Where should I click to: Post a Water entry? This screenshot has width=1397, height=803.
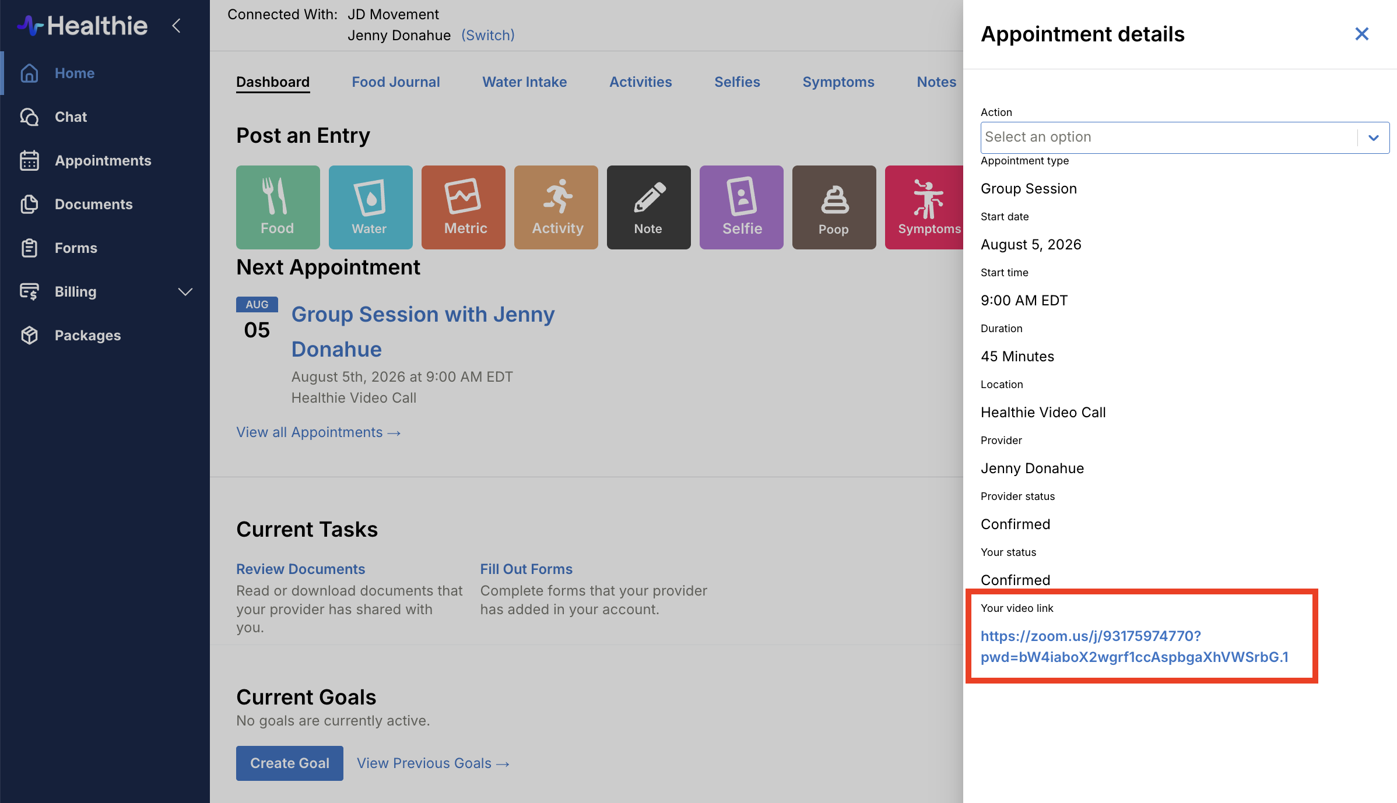[x=371, y=207]
